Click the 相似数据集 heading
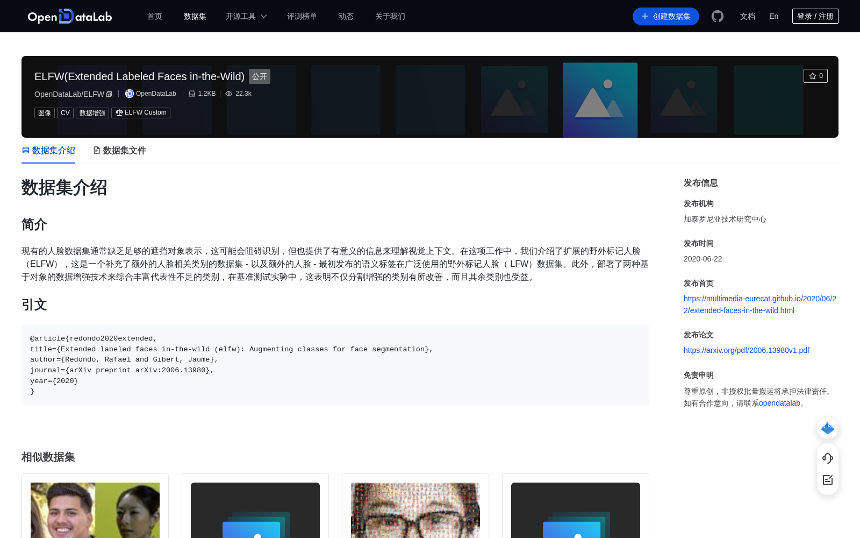860x538 pixels. pyautogui.click(x=48, y=457)
